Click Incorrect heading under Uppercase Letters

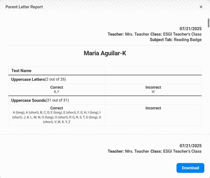click(153, 87)
